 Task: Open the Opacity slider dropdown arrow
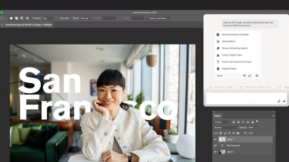(256, 127)
